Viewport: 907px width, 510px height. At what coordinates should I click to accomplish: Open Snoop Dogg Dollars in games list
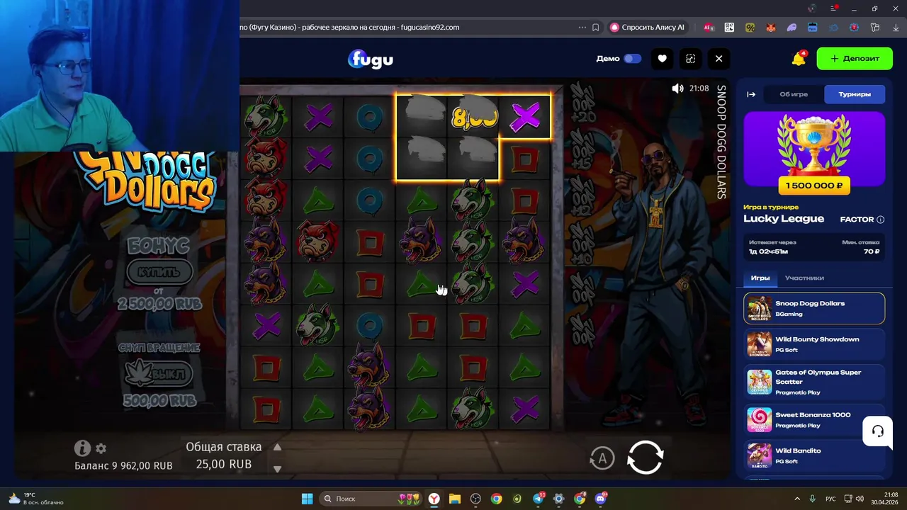click(814, 308)
